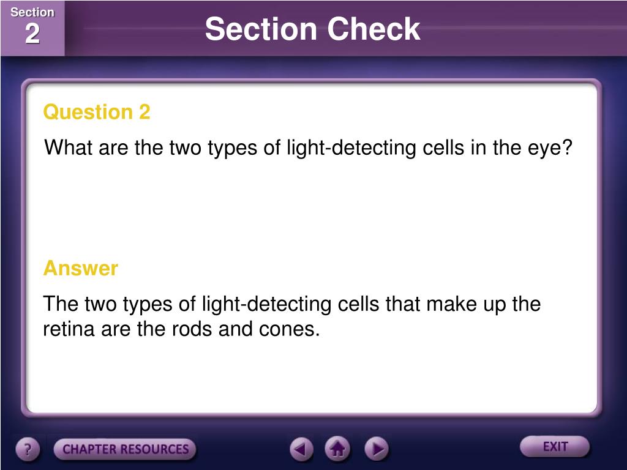Click the large number 2 in badge

coord(32,34)
